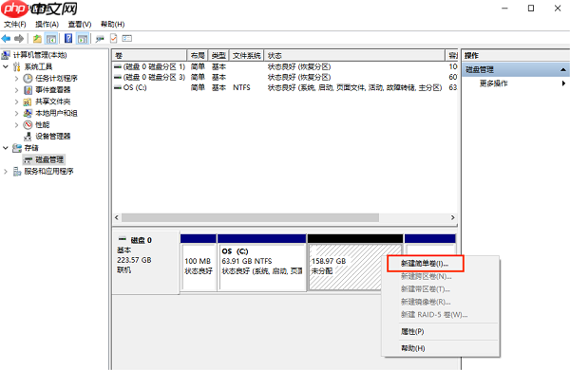Click the 文件系统 column header
Screen dimensions: 570x370
click(247, 56)
